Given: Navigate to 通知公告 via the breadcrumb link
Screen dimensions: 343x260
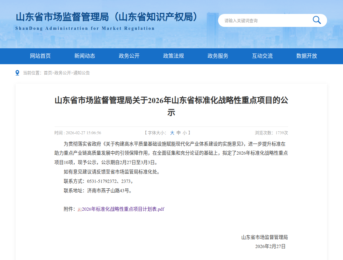Looking at the screenshot, I should 81,73.
